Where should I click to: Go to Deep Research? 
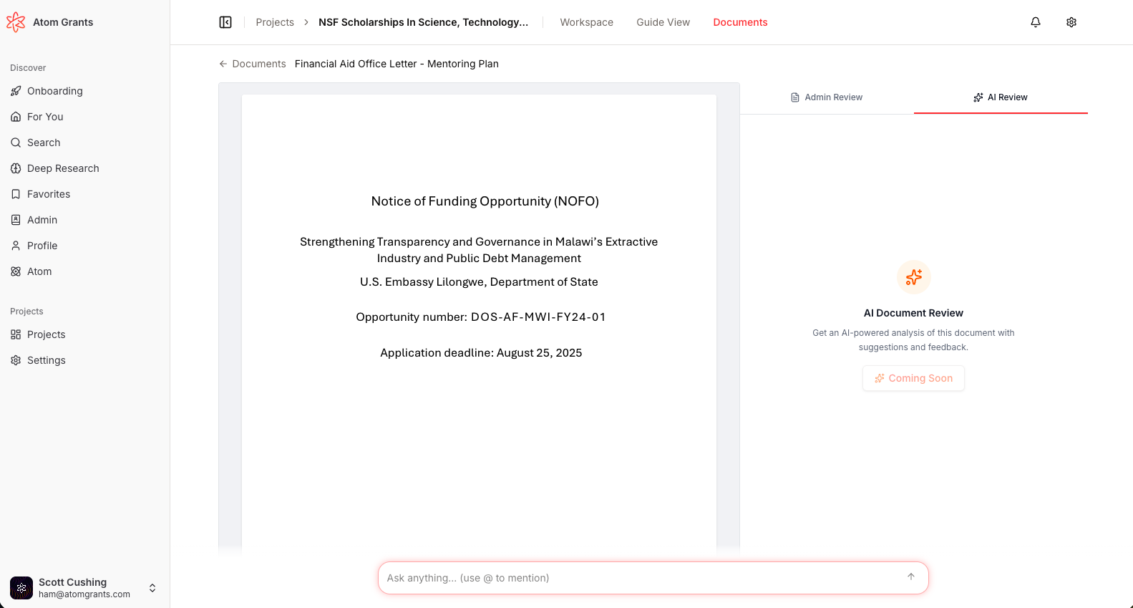point(63,168)
